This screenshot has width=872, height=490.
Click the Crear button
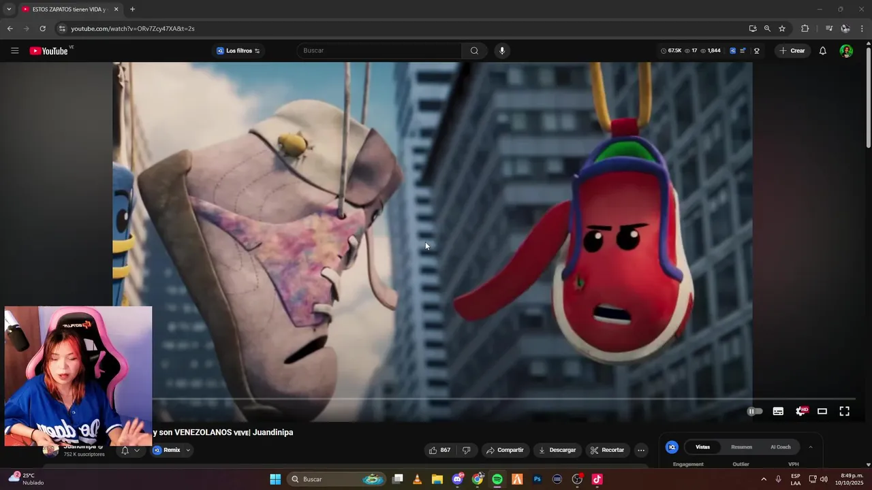click(792, 50)
